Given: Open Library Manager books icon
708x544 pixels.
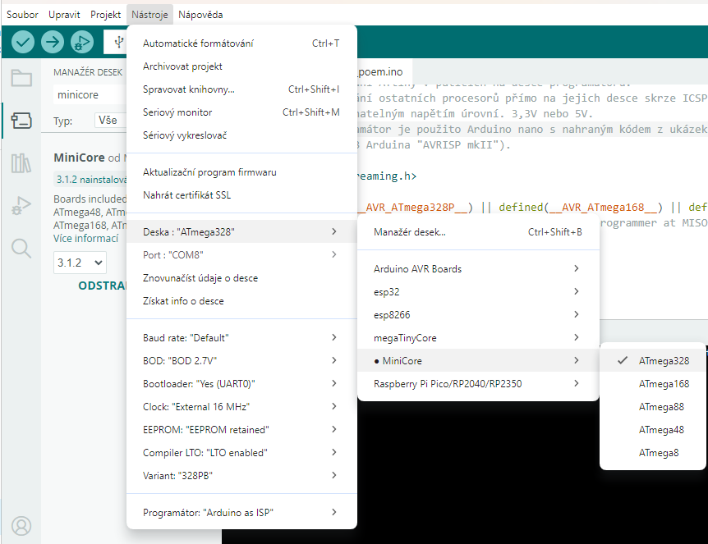Looking at the screenshot, I should 21,163.
